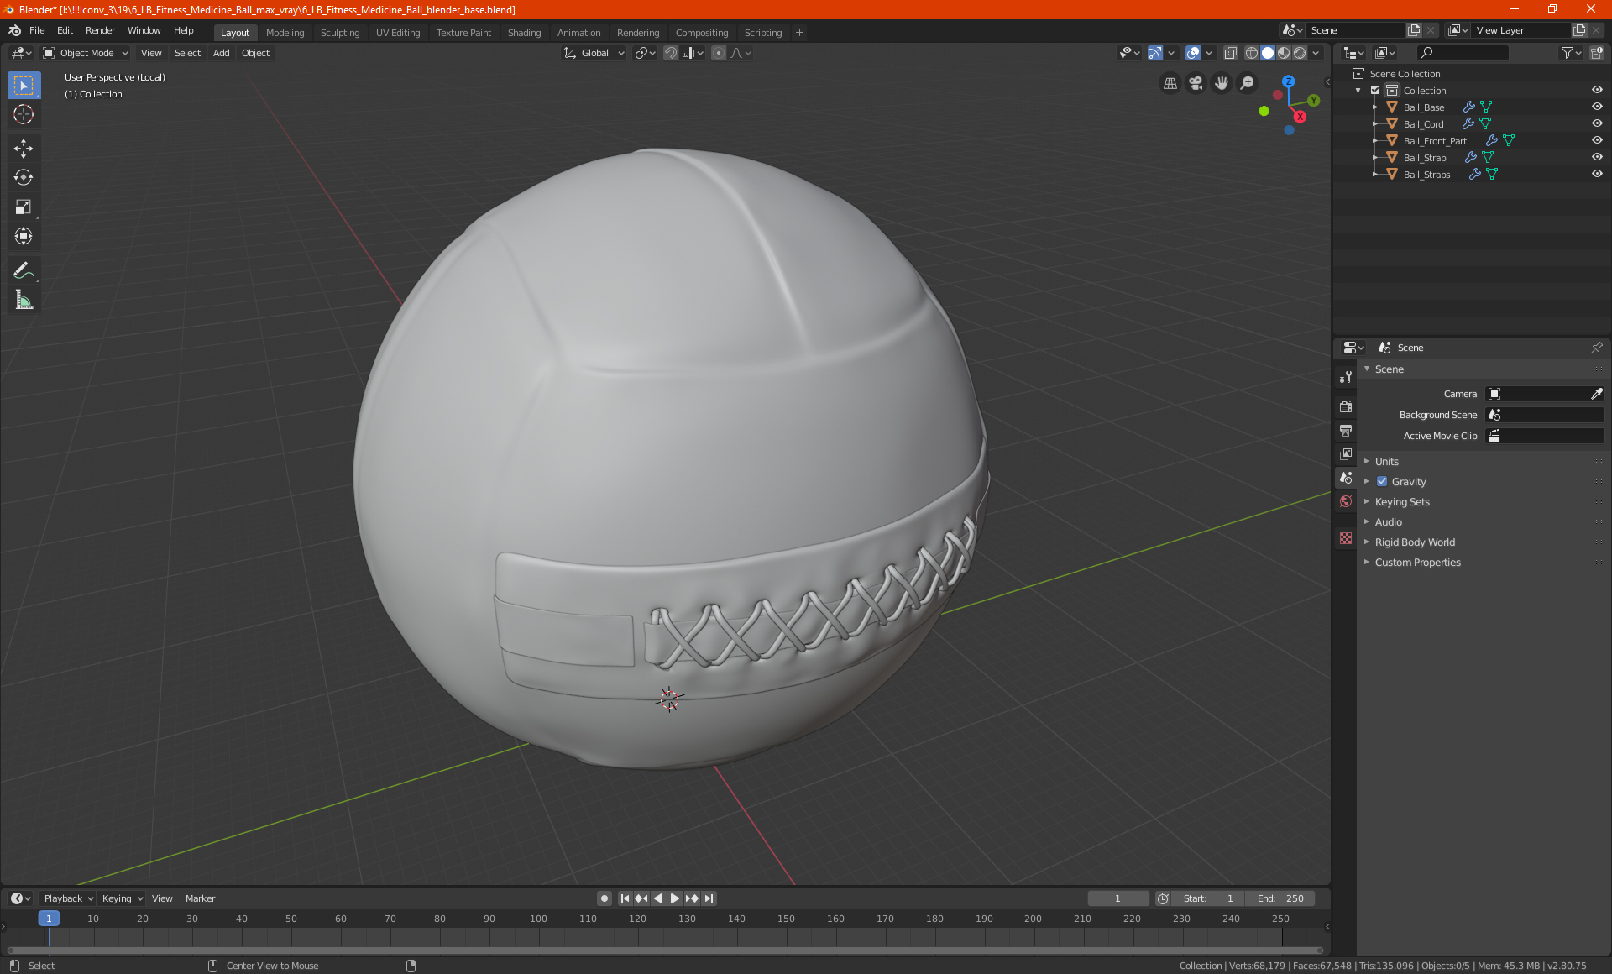The height and width of the screenshot is (974, 1612).
Task: Uncheck the Collection checkbox in outliner
Action: pos(1375,90)
